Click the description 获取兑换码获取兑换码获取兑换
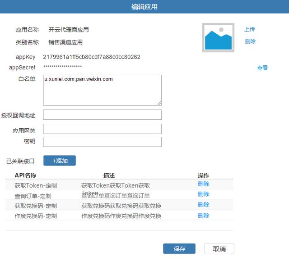 tap(121, 206)
